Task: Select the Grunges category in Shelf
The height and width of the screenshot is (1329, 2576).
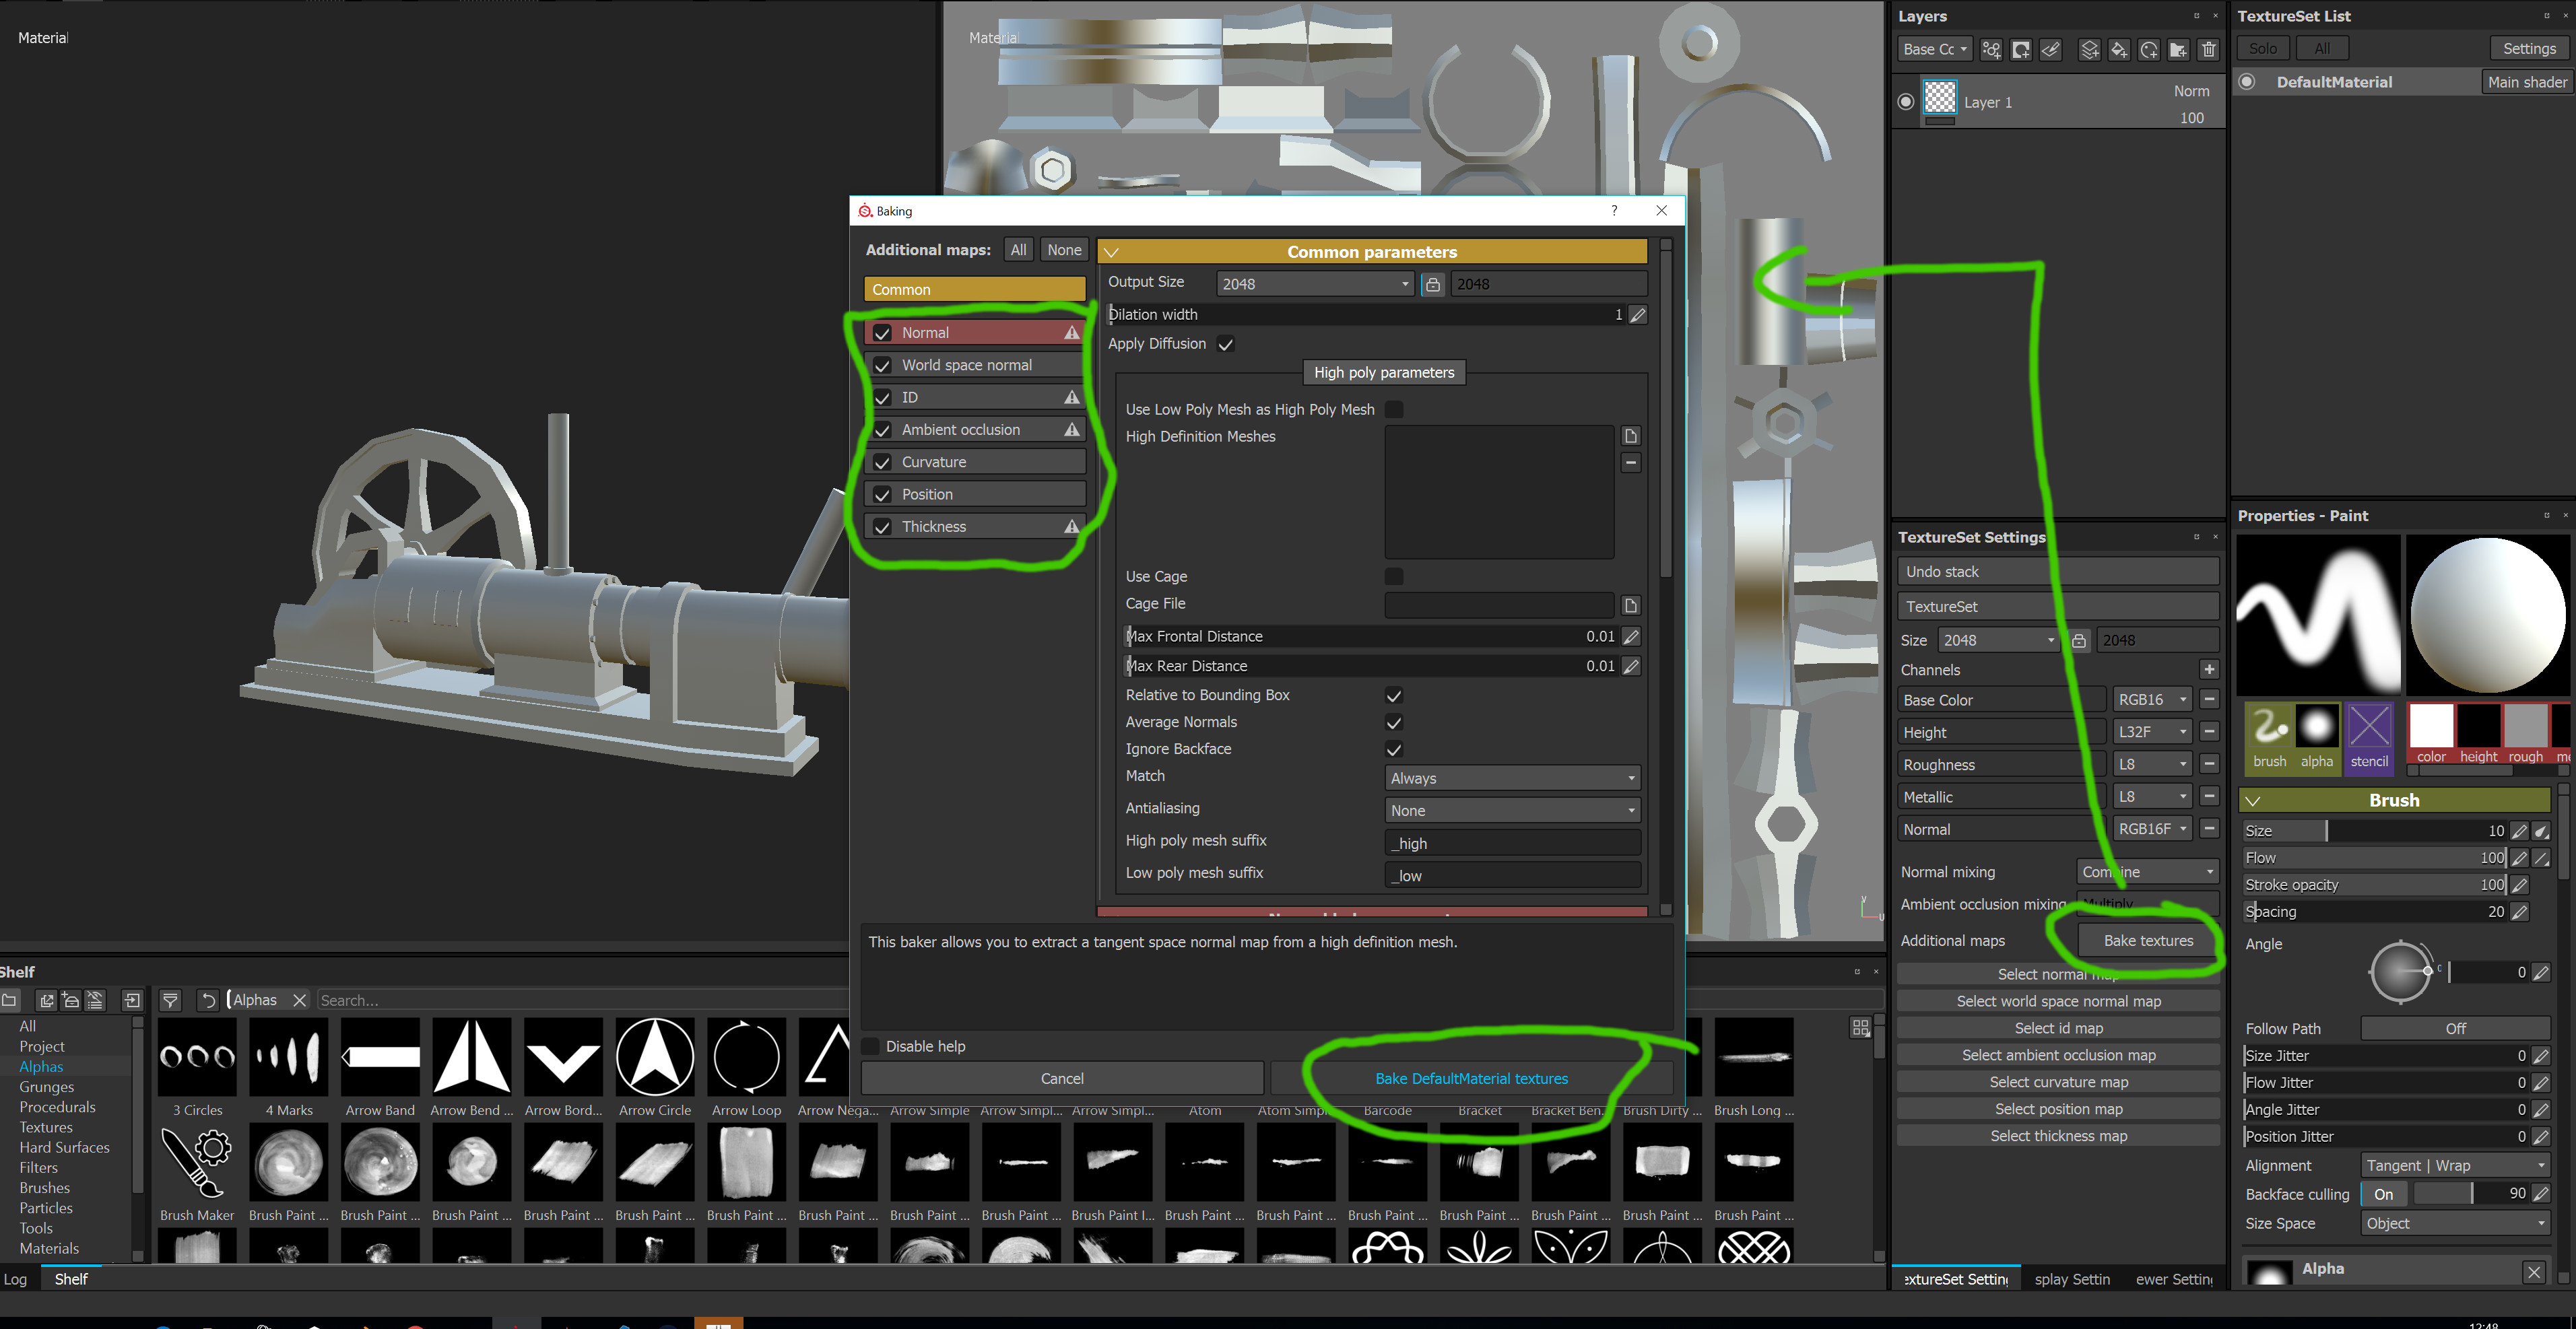Action: 46,1087
